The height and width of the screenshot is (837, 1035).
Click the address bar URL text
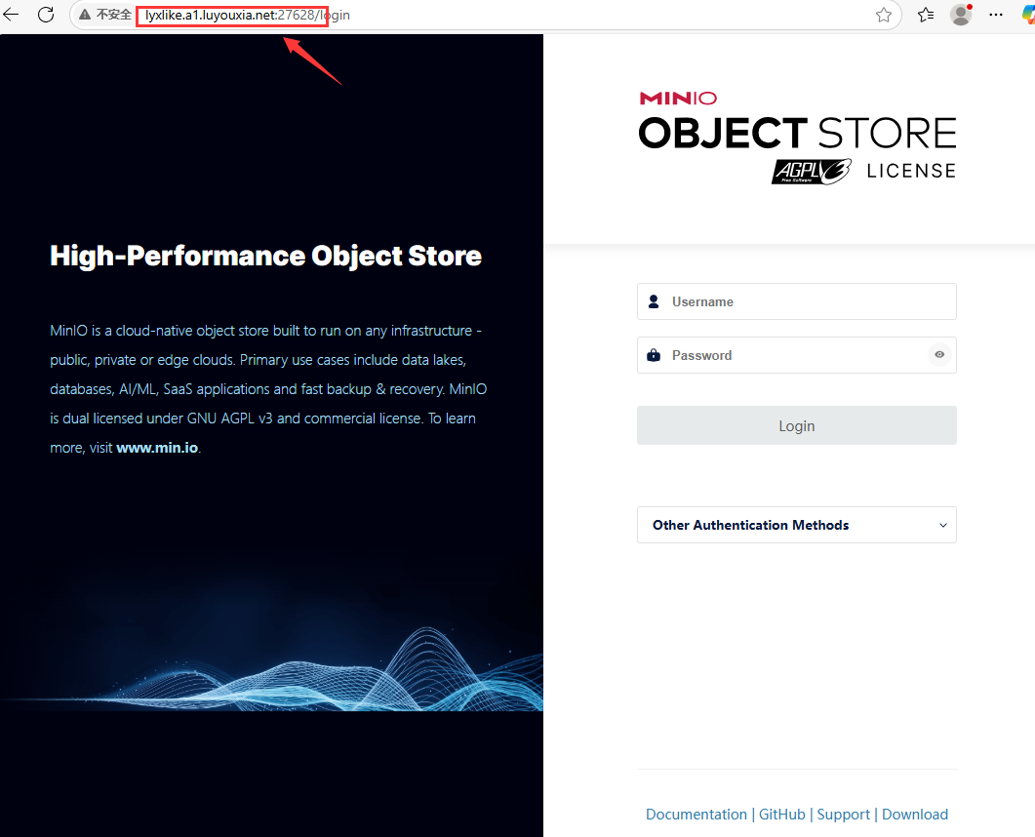click(x=247, y=15)
